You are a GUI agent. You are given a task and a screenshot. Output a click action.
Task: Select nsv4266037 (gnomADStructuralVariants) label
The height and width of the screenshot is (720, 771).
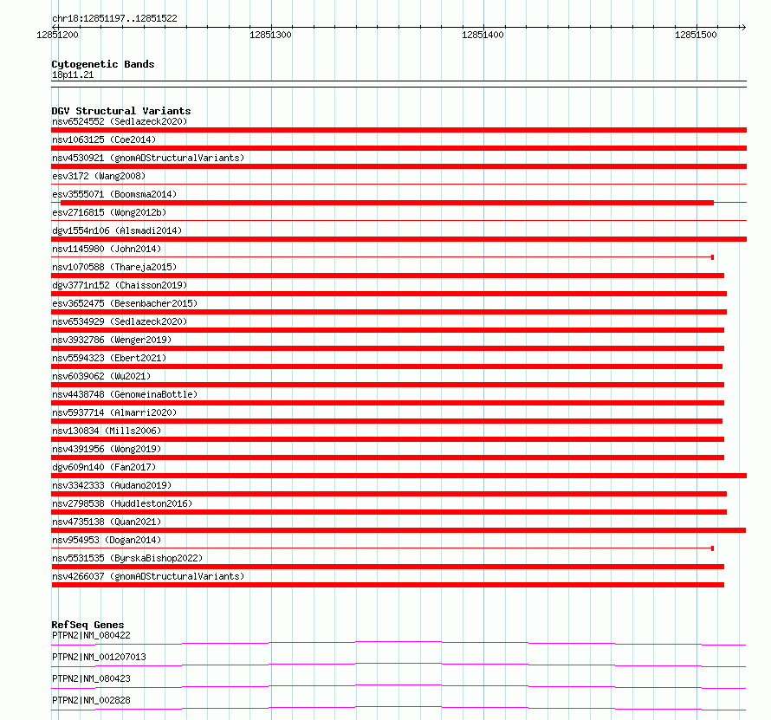coord(148,576)
